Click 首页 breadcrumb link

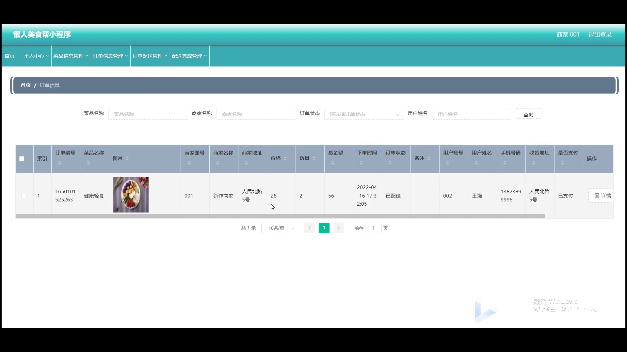[x=26, y=85]
